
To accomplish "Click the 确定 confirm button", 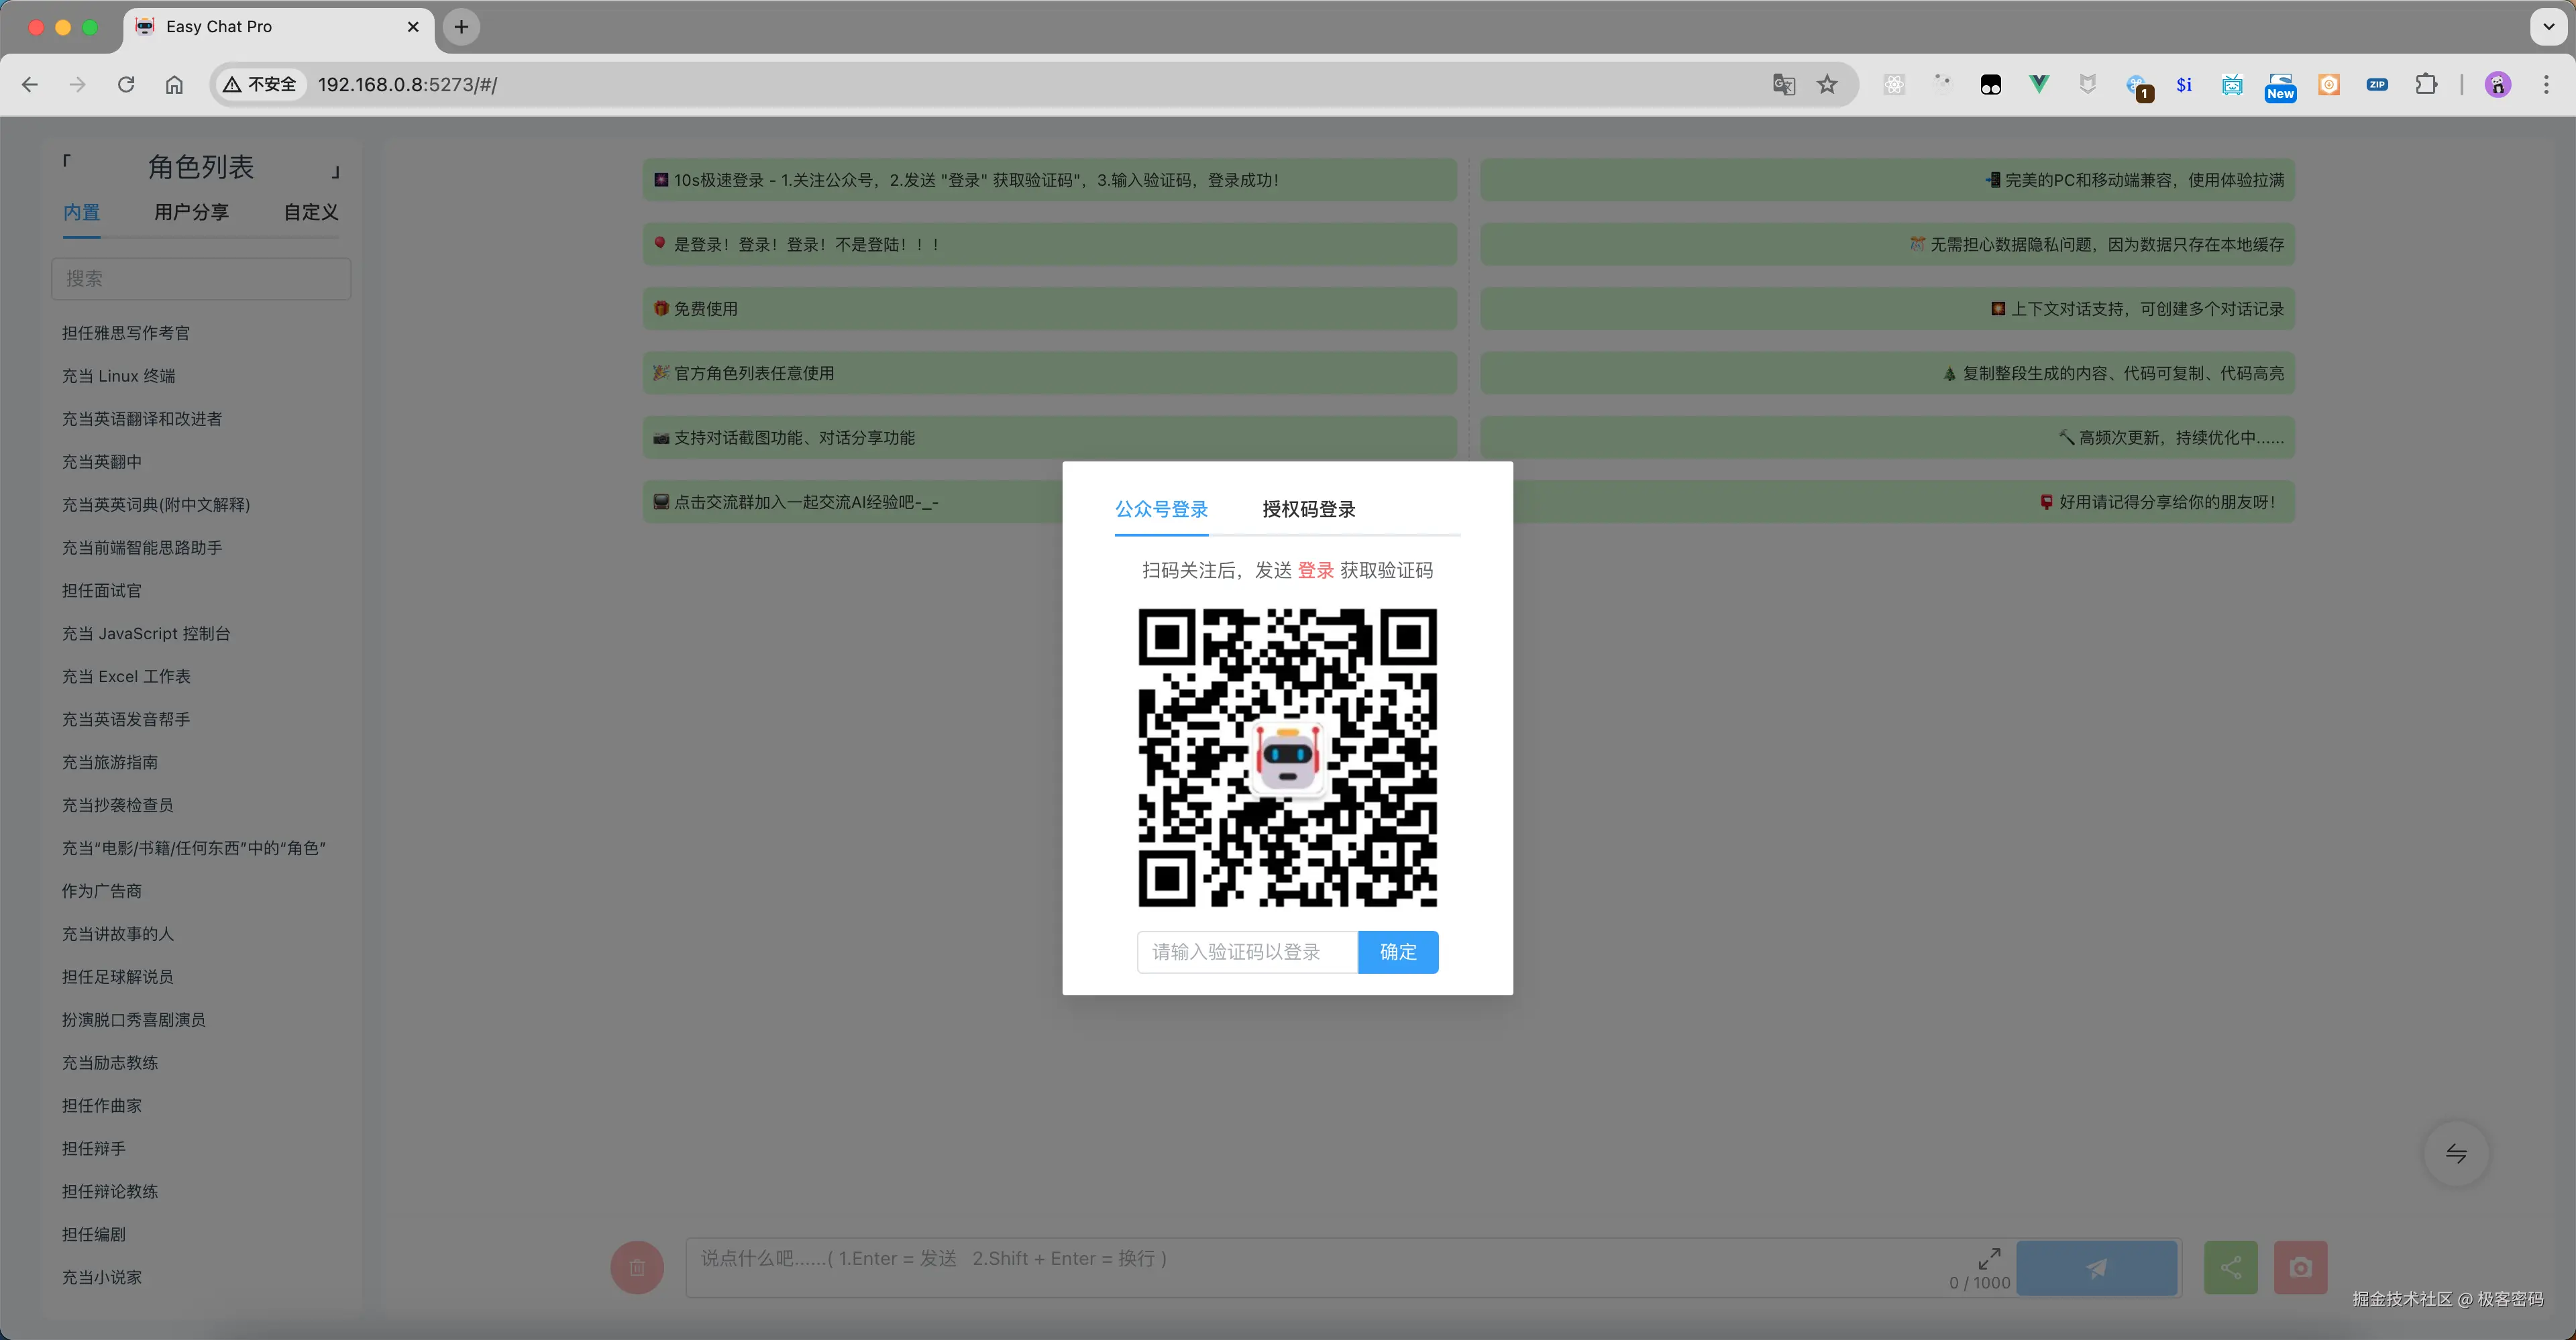I will tap(1398, 952).
